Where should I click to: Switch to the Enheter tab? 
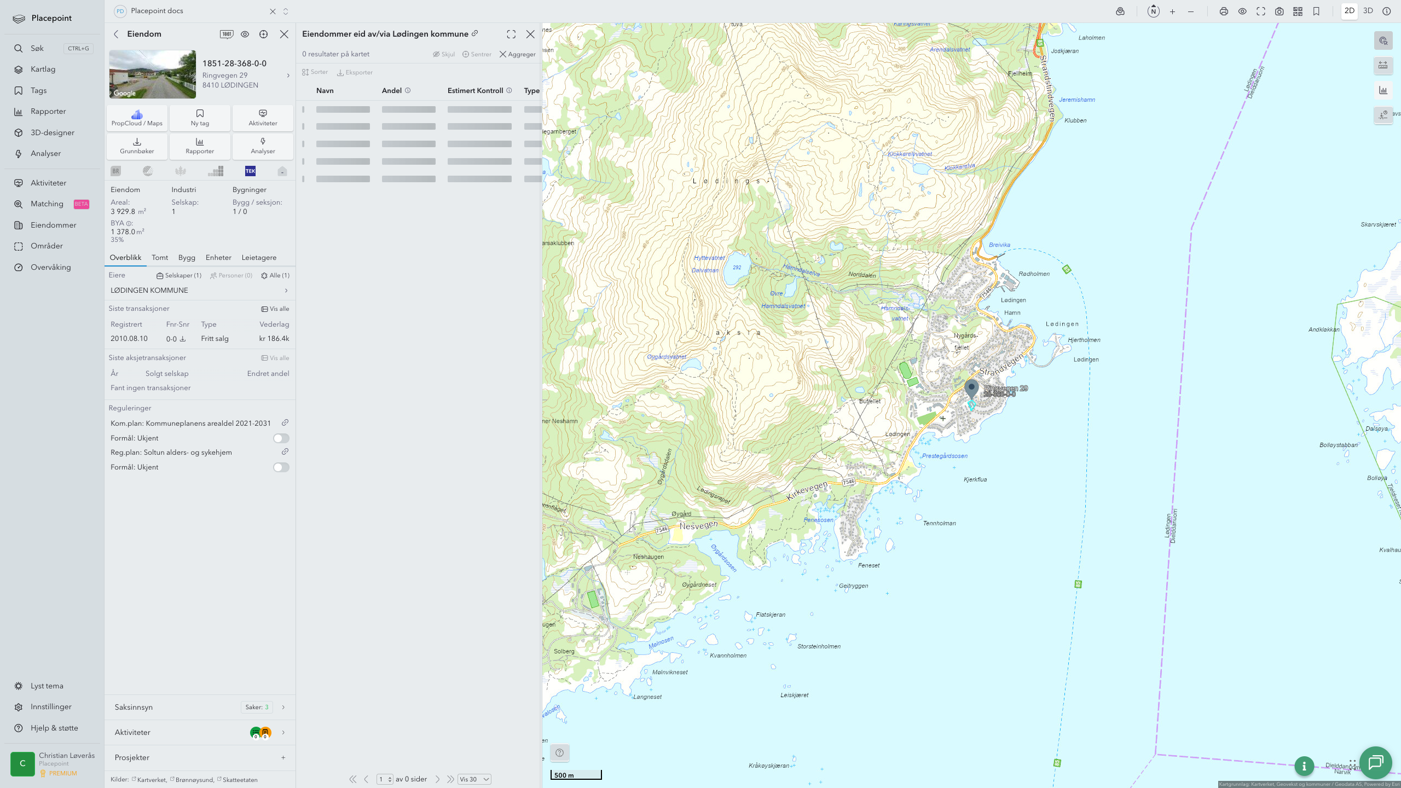(x=218, y=258)
